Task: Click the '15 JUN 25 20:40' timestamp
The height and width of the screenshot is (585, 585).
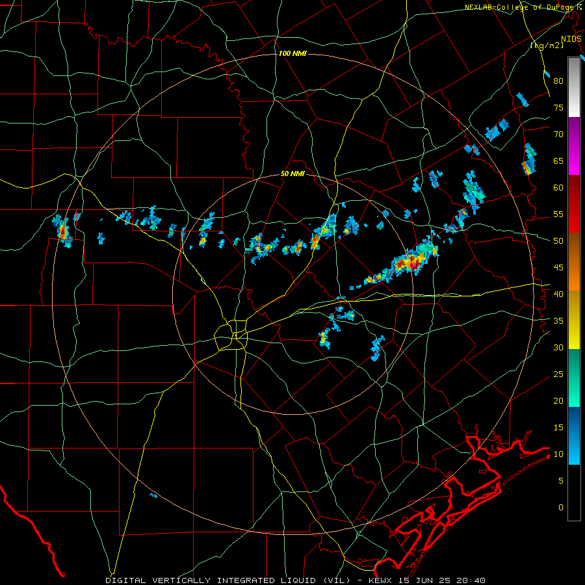Action: pyautogui.click(x=442, y=580)
